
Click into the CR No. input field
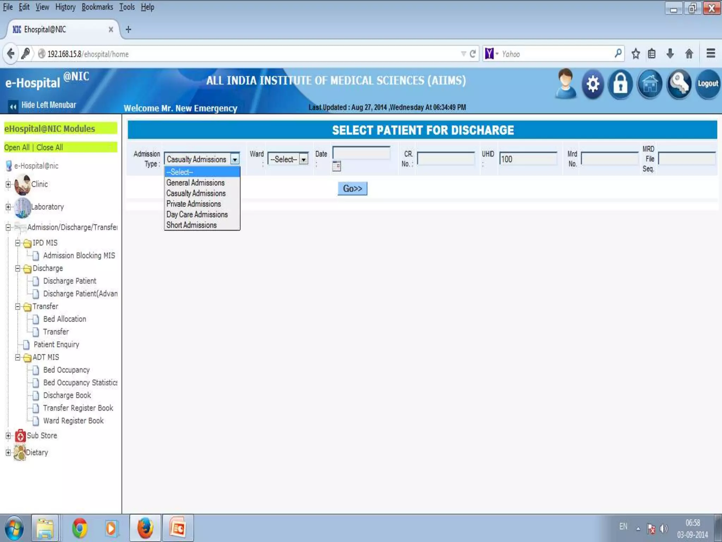[446, 159]
